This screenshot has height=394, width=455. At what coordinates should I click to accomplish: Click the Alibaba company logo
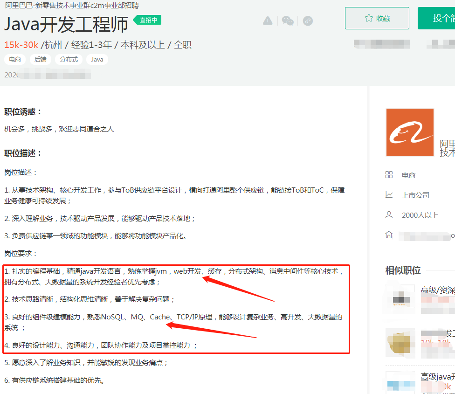click(410, 132)
